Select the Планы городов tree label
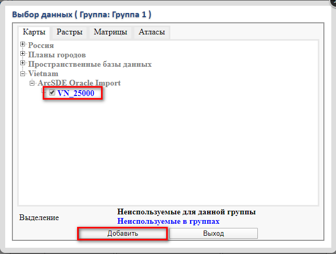The width and height of the screenshot is (336, 254). click(57, 55)
